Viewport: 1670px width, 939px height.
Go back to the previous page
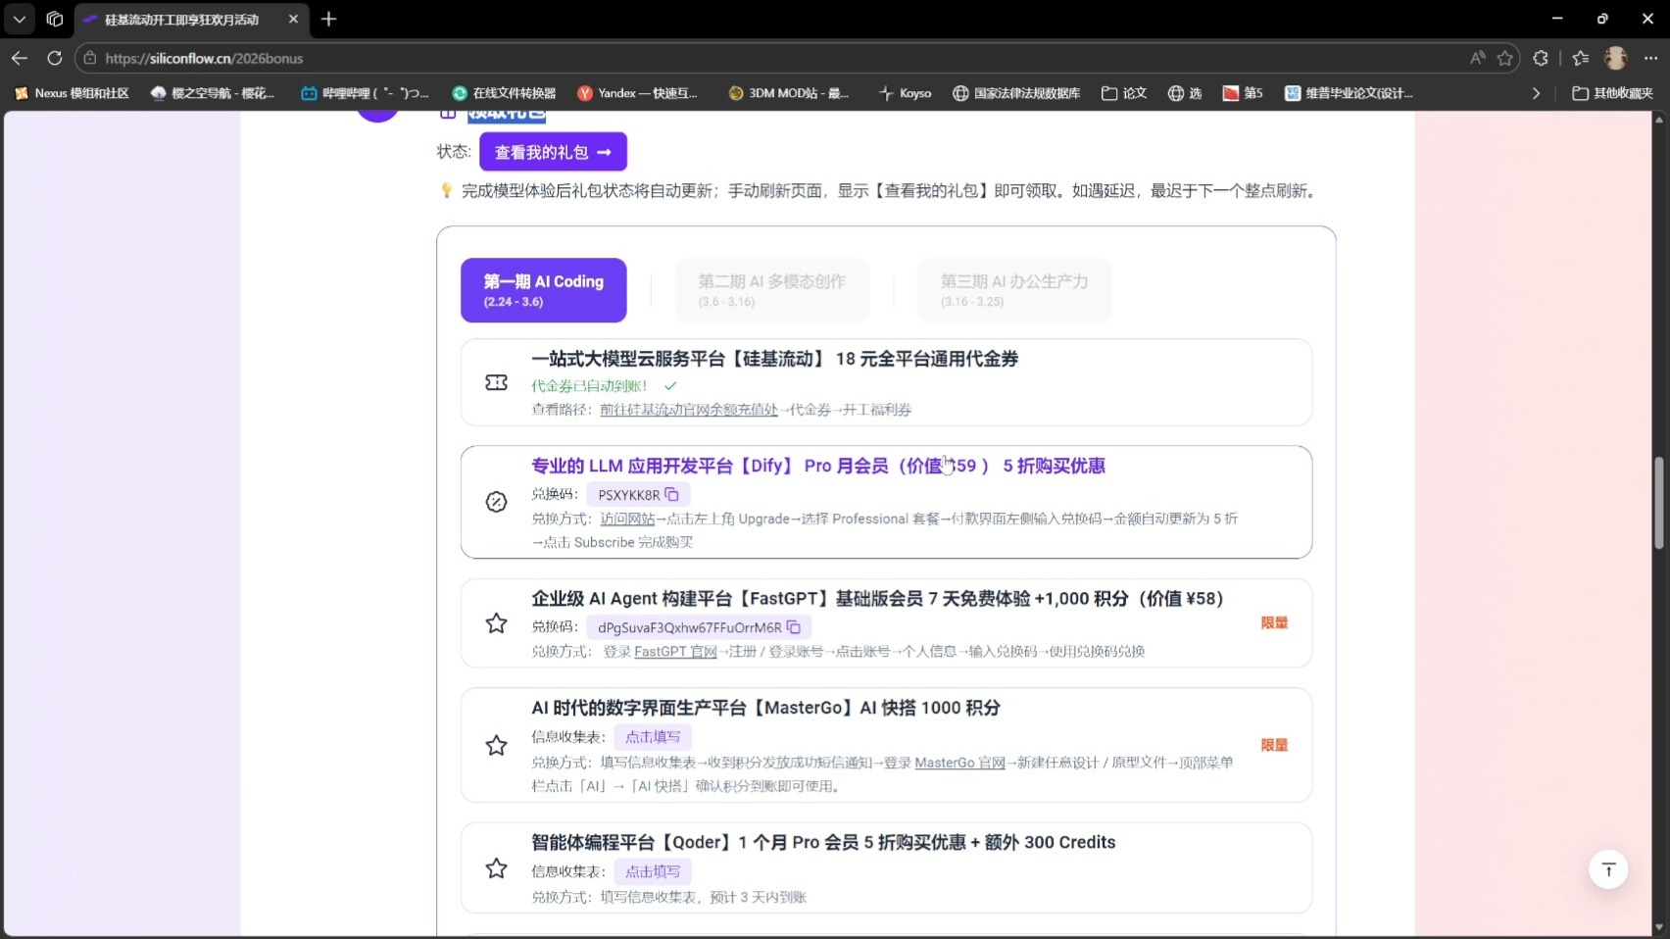(20, 58)
